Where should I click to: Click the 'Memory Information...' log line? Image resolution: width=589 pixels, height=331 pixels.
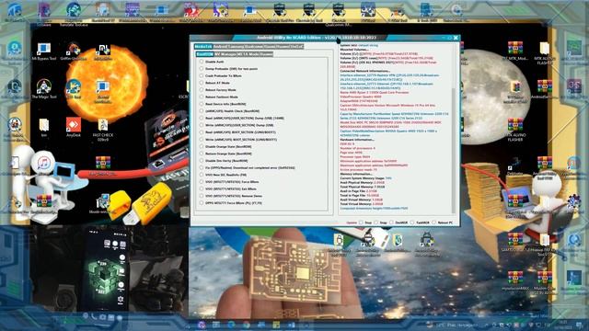(x=356, y=174)
